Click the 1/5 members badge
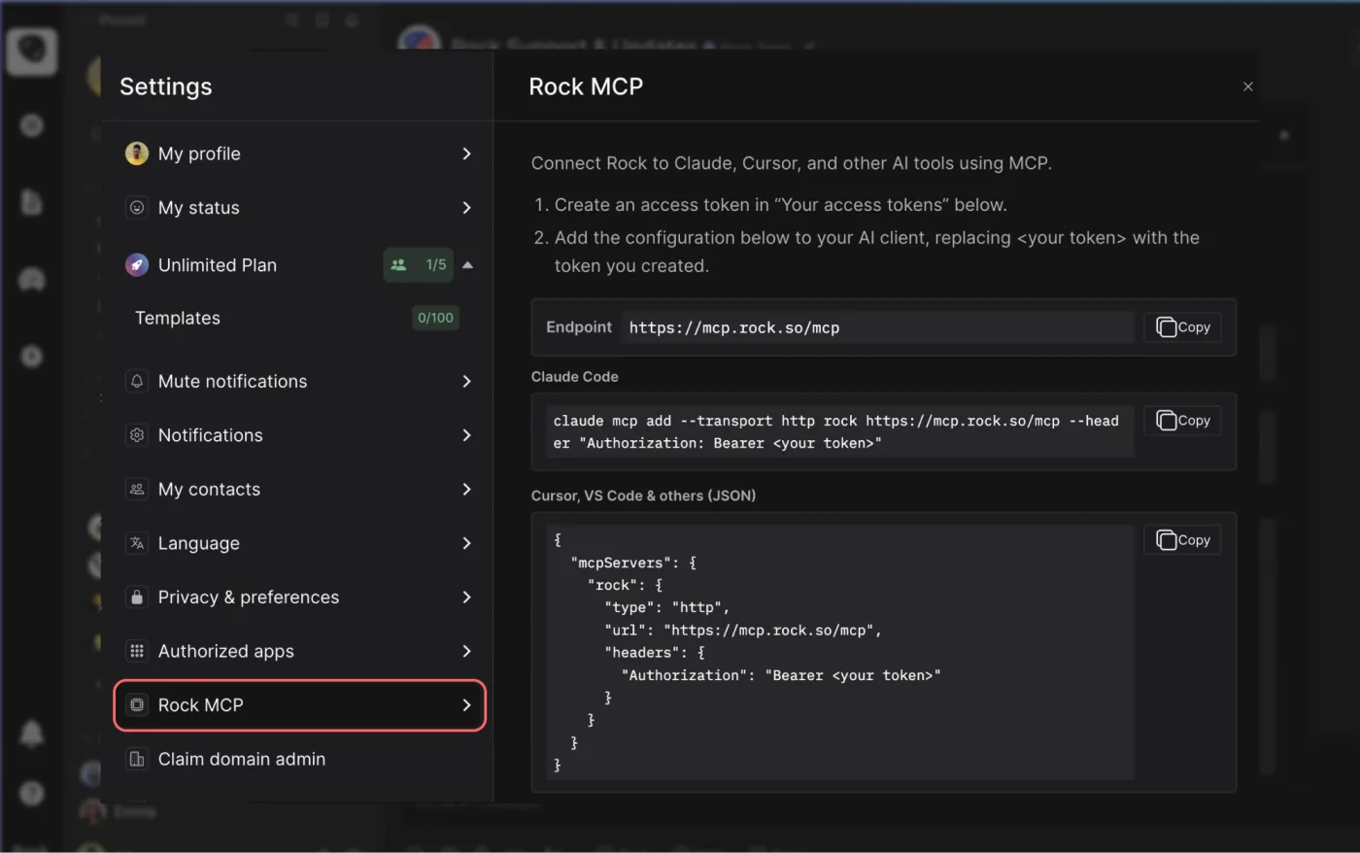 (419, 265)
